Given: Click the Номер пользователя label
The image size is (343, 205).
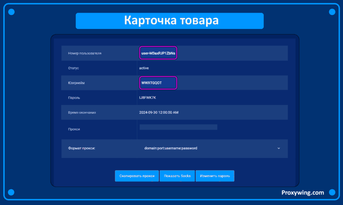Looking at the screenshot, I should [85, 53].
